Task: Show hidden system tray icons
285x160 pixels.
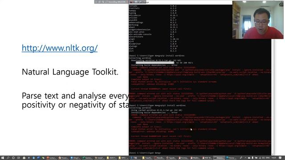Action: click(x=245, y=158)
